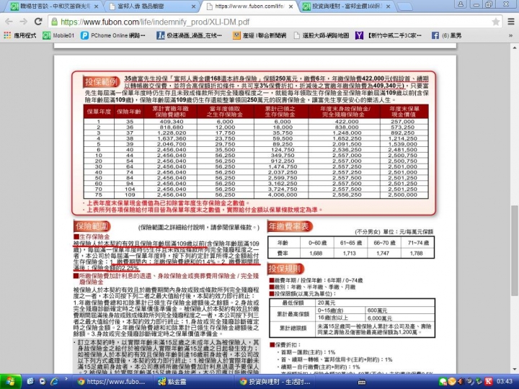Click the 保險年齡 column header
The height and width of the screenshot is (389, 519).
(129, 112)
